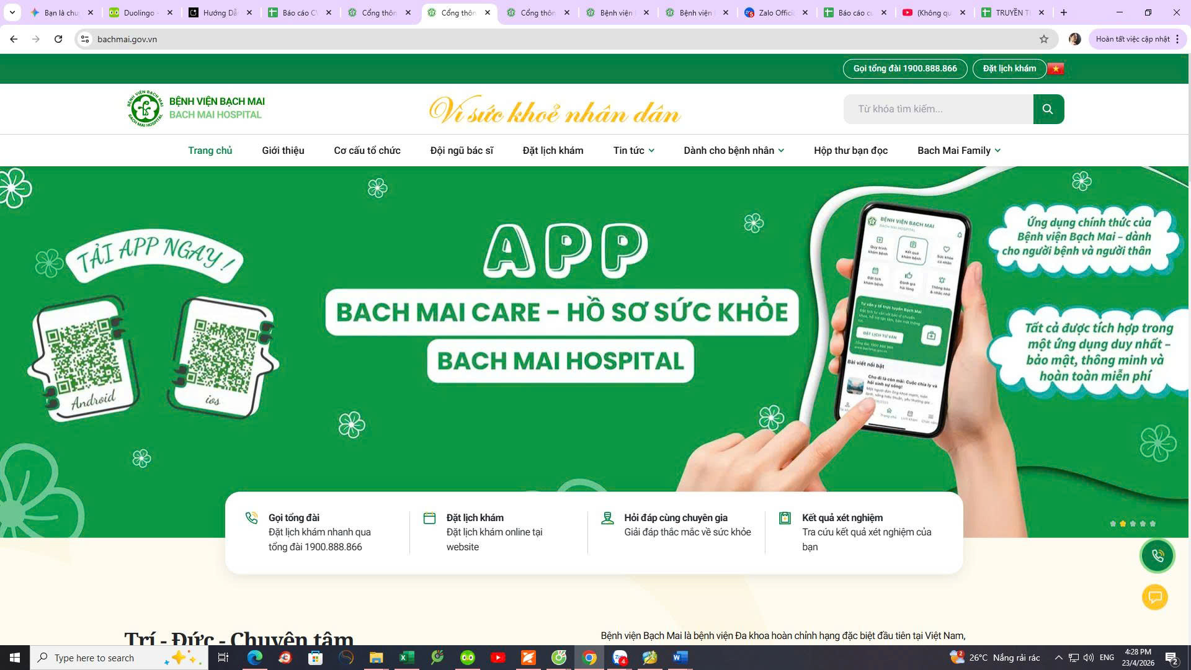
Task: Open Excel from the Windows taskbar
Action: (407, 658)
